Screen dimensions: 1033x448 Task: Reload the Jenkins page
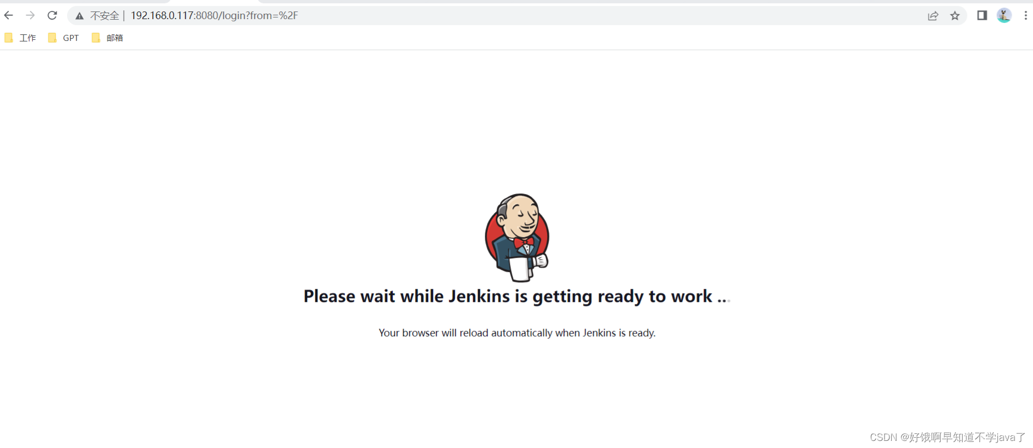tap(52, 15)
